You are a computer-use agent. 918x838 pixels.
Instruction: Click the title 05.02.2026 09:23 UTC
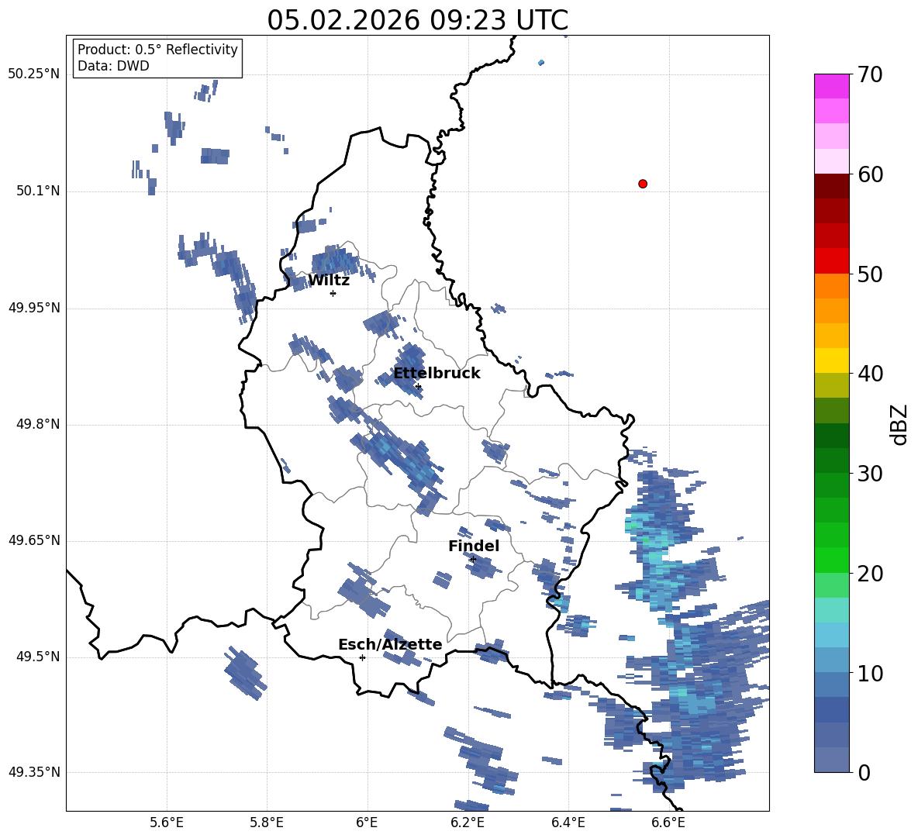(418, 20)
